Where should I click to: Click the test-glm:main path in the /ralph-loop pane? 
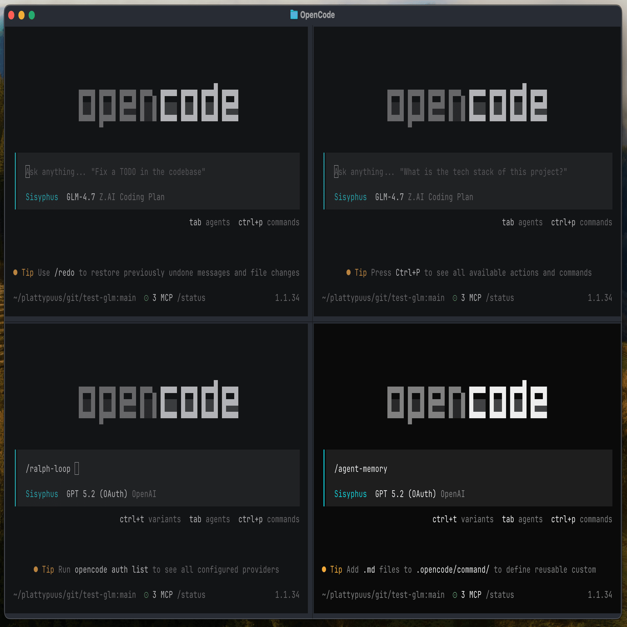click(x=75, y=595)
